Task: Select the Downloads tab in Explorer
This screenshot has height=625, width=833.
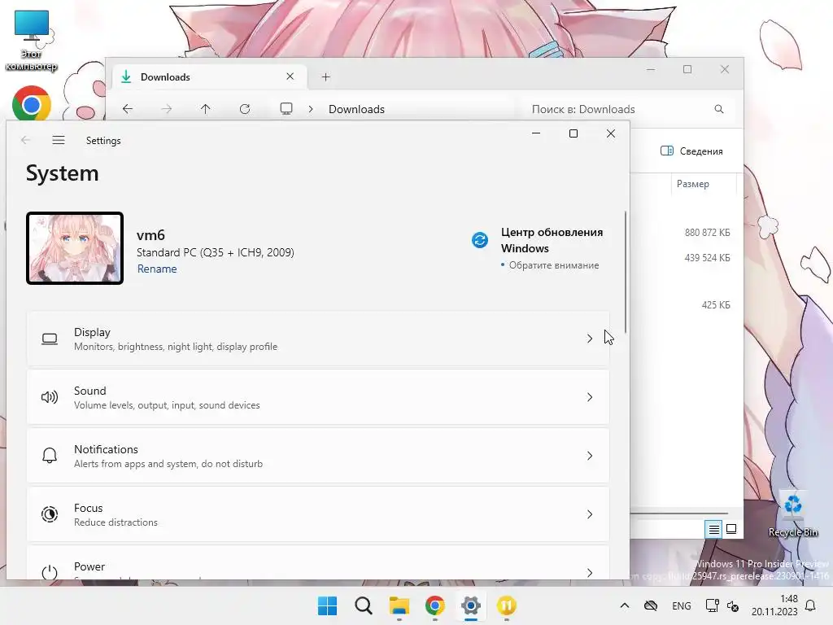Action: pyautogui.click(x=209, y=77)
